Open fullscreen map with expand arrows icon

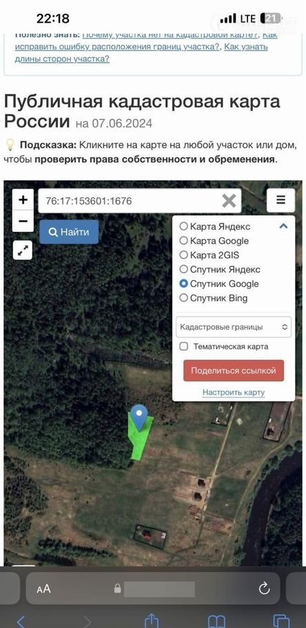(x=23, y=250)
